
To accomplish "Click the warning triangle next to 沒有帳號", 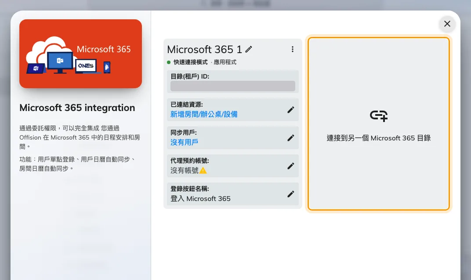I will 203,170.
